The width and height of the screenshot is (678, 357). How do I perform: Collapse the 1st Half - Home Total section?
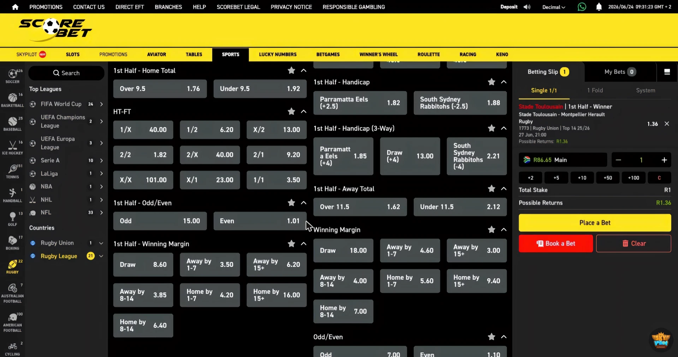click(304, 71)
